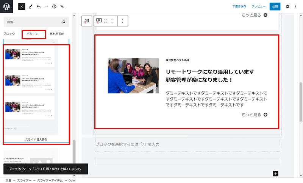Open block toolbar more options menu
Screen dimensions: 303x183
pos(122,21)
